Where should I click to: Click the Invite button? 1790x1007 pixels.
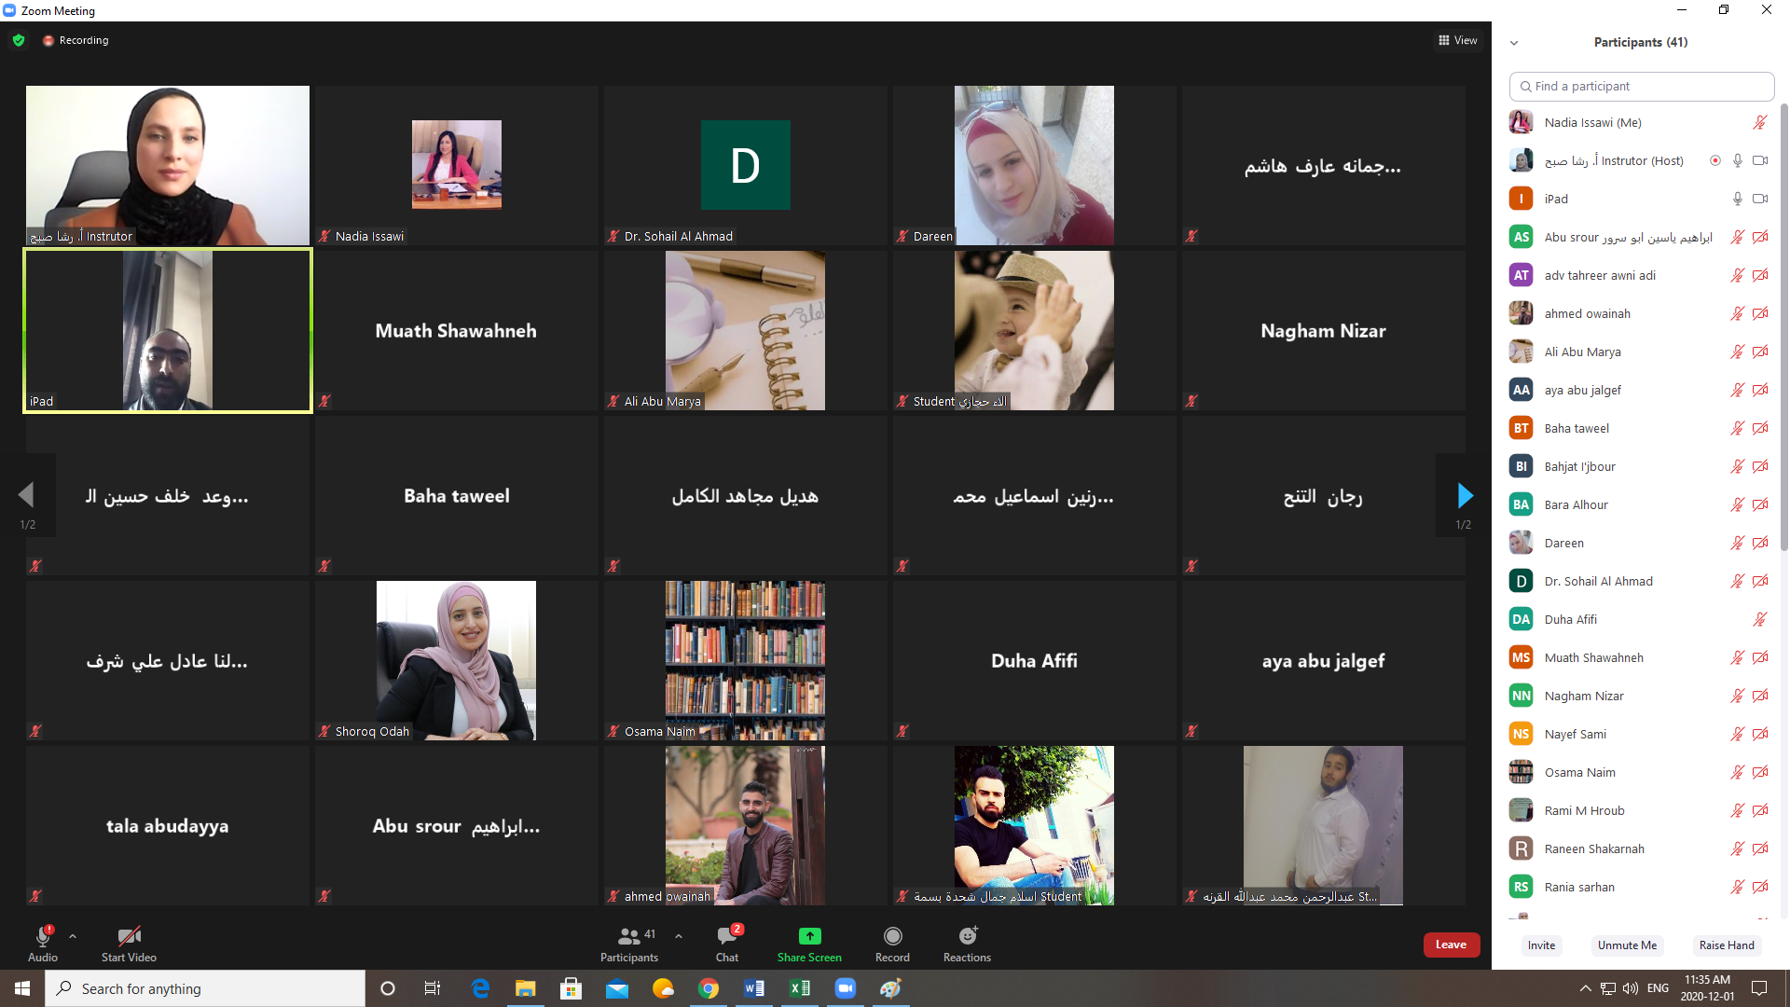(1541, 945)
